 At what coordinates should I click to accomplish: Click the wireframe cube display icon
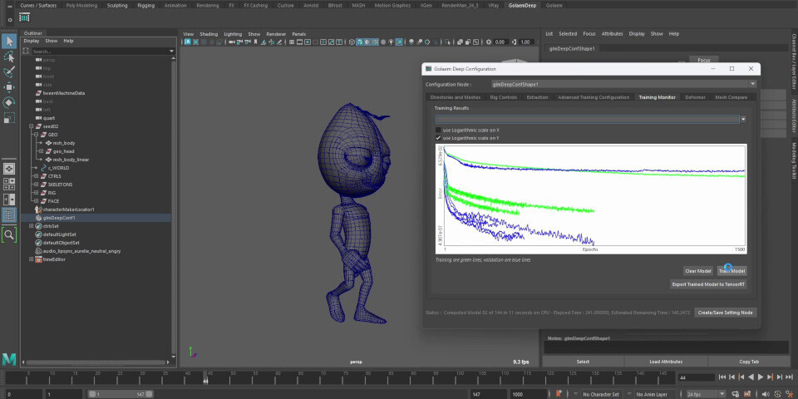351,42
